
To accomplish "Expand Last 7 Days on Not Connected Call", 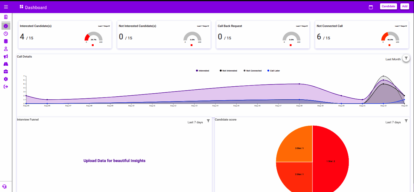I will tap(401, 26).
